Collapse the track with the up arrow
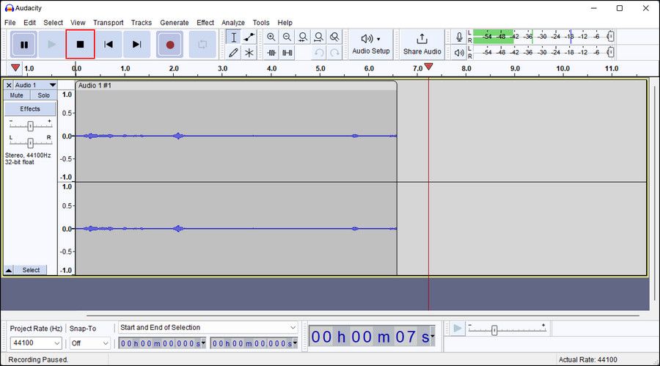660x366 pixels. [8, 270]
